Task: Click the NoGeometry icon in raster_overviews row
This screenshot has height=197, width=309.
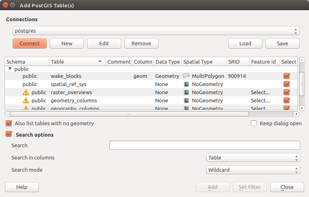Action: click(186, 92)
